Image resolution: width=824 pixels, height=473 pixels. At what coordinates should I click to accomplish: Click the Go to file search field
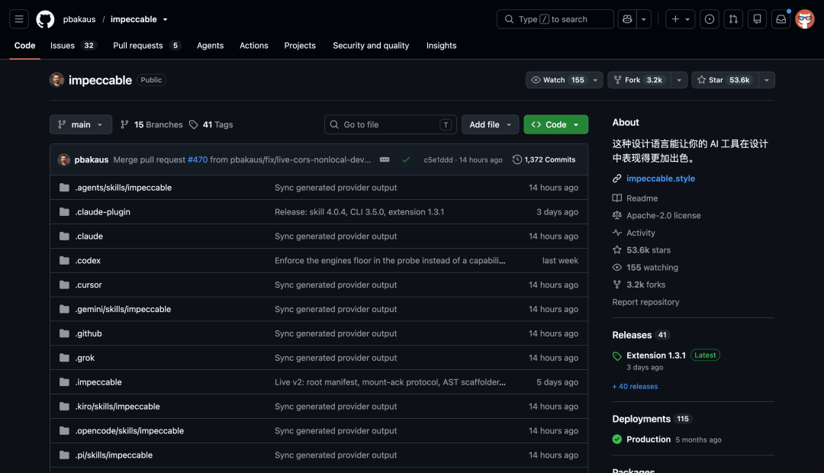391,124
